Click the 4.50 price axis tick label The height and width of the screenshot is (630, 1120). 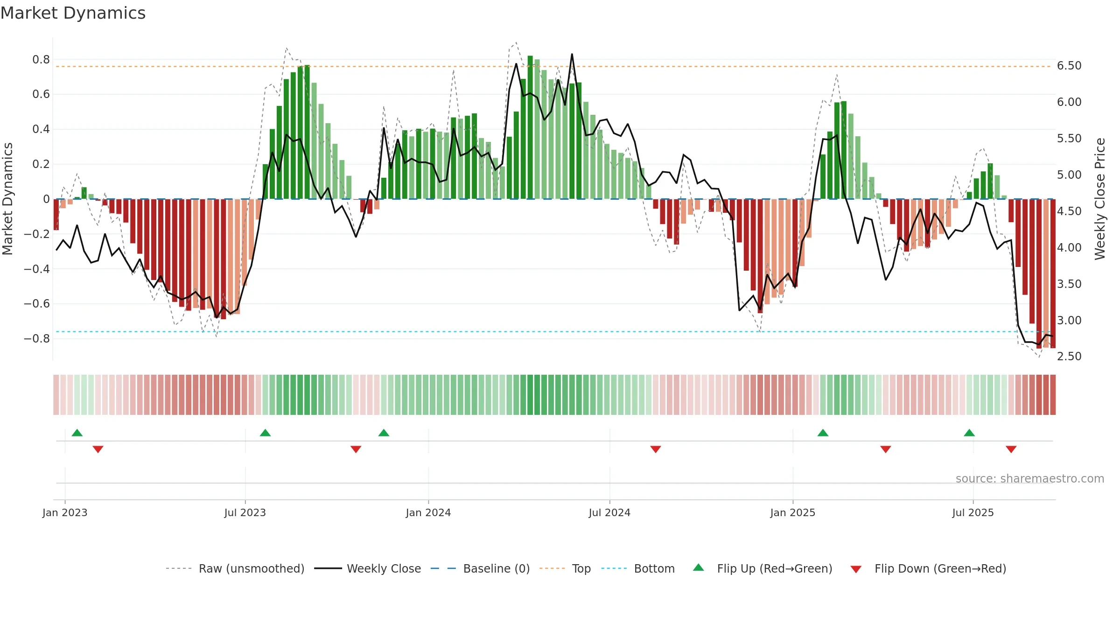click(1069, 211)
